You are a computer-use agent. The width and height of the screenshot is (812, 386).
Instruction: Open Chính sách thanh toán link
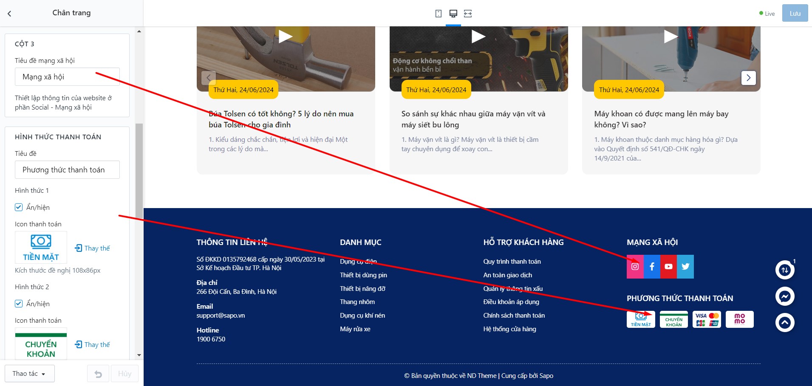[514, 316]
